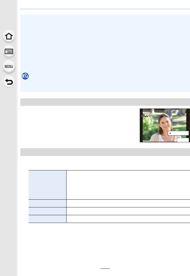This screenshot has height=276, width=190.
Task: Return to the previous page with back arrow
Action: click(9, 82)
